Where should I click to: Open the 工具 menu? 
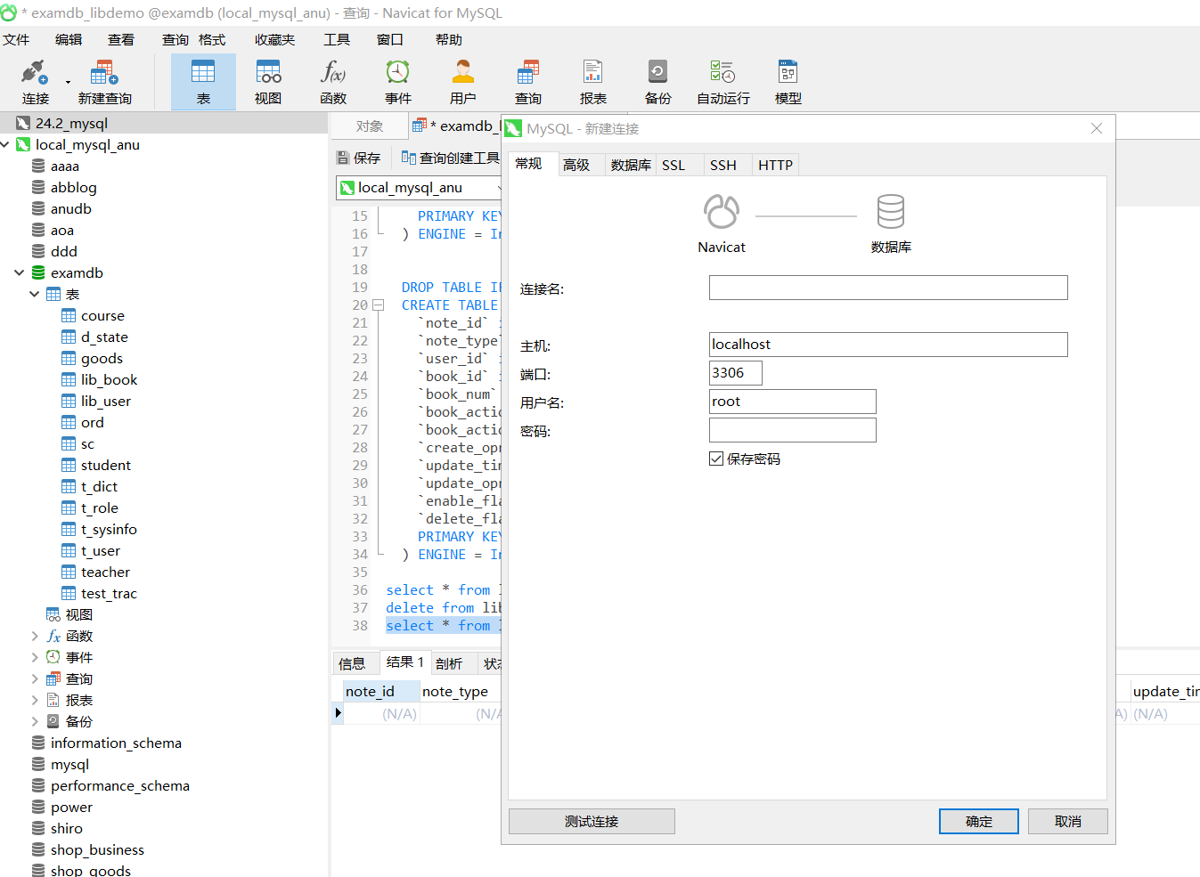pos(337,39)
